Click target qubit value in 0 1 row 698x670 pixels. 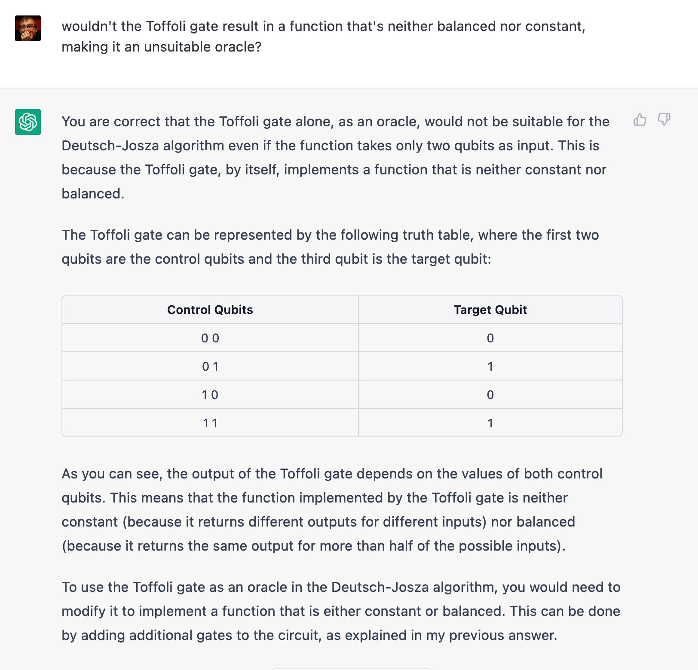click(490, 366)
